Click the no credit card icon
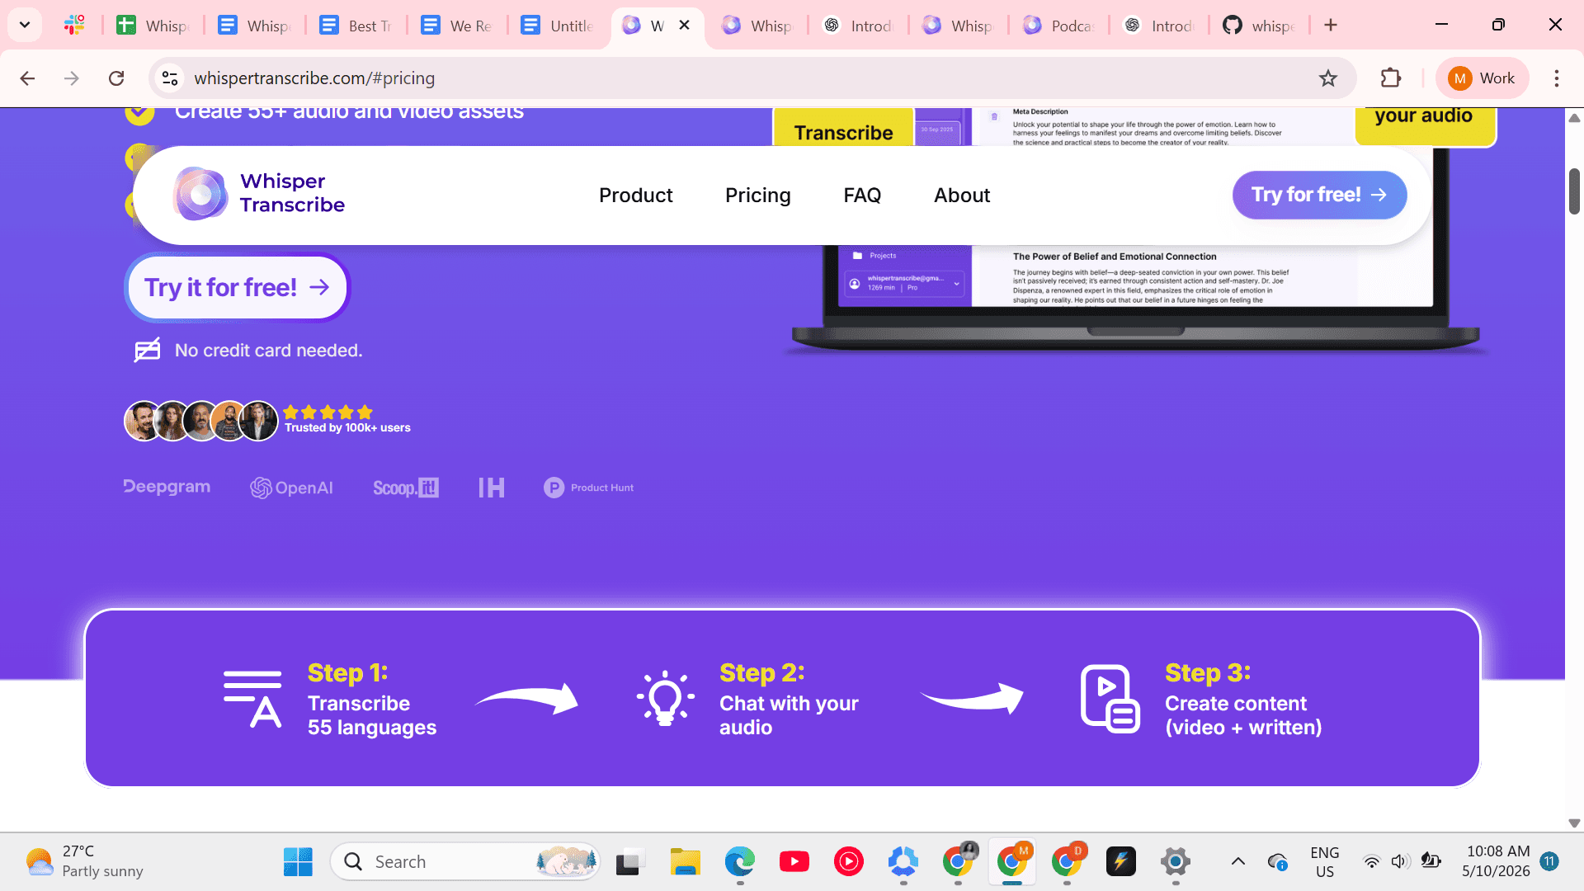1584x891 pixels. click(x=147, y=350)
